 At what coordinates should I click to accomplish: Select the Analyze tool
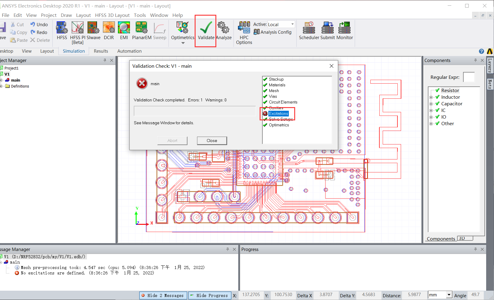(x=224, y=30)
